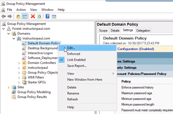Click the Up One Level folder icon
The height and width of the screenshot is (114, 173).
tap(18, 16)
